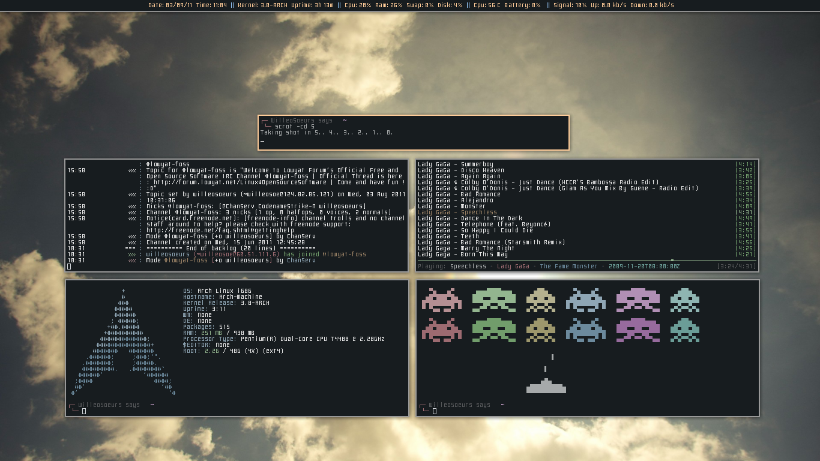The width and height of the screenshot is (820, 461).
Task: Click the song progress bar in the music player
Action: click(587, 261)
